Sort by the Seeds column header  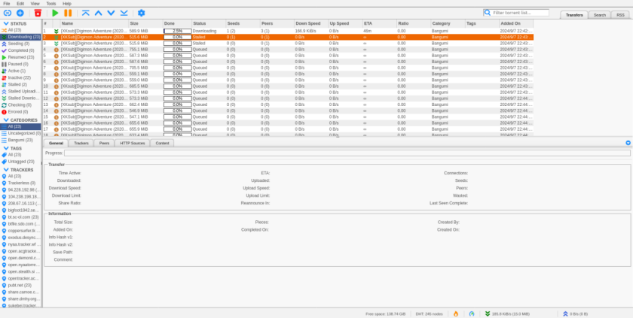click(x=243, y=23)
